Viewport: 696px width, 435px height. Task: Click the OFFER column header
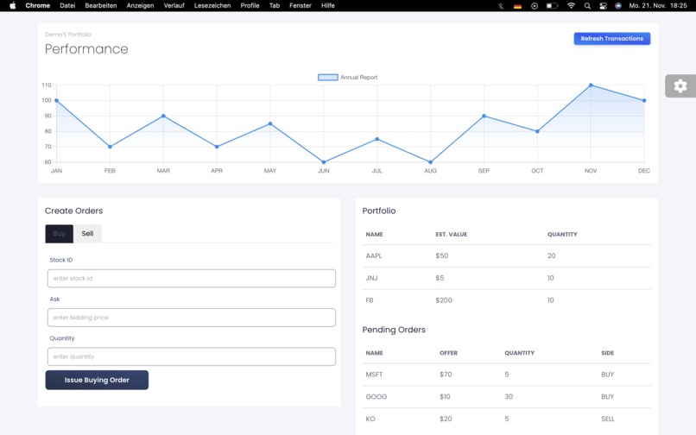tap(448, 353)
